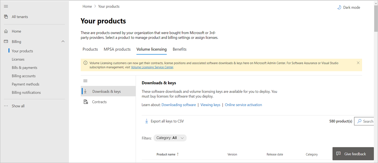378x163 pixels.
Task: Click the All tenants icon
Action: click(6, 17)
